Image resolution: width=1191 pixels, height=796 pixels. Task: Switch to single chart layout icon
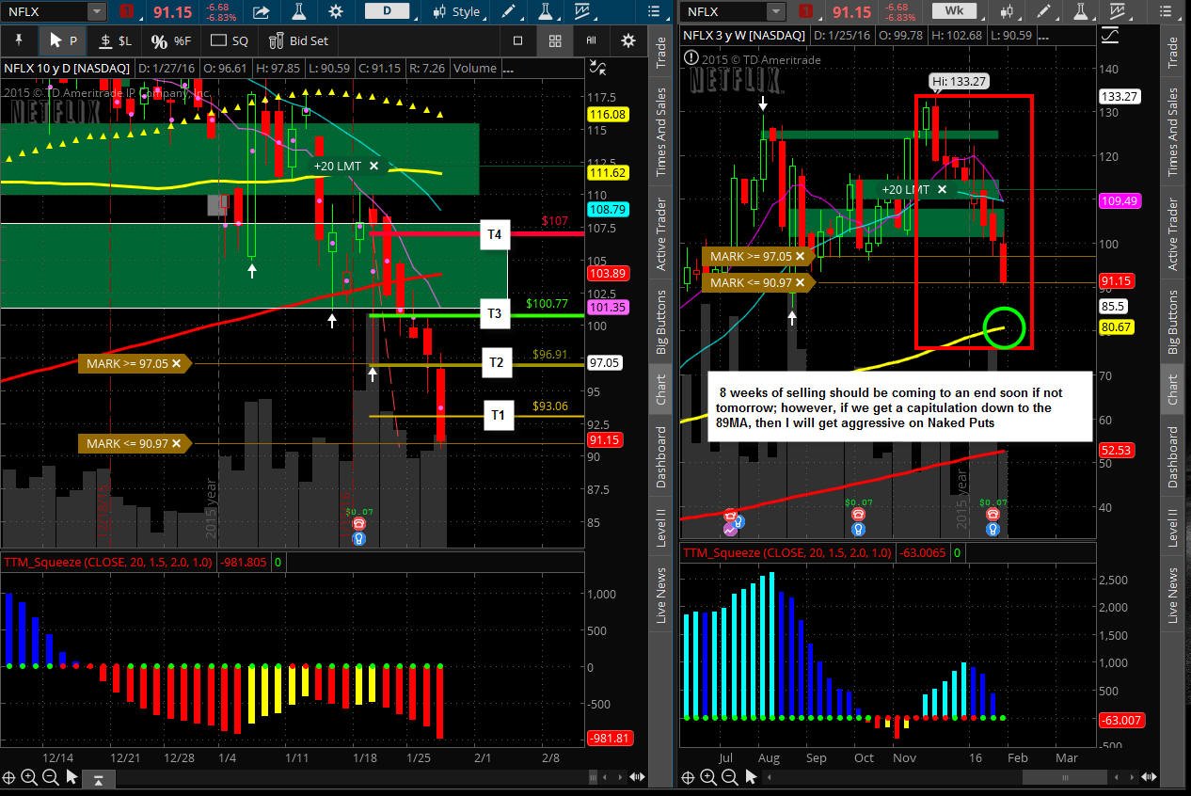[517, 40]
